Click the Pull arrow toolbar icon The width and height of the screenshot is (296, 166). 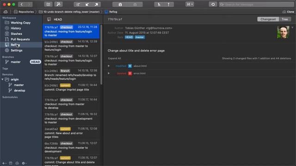pyautogui.click(x=87, y=4)
